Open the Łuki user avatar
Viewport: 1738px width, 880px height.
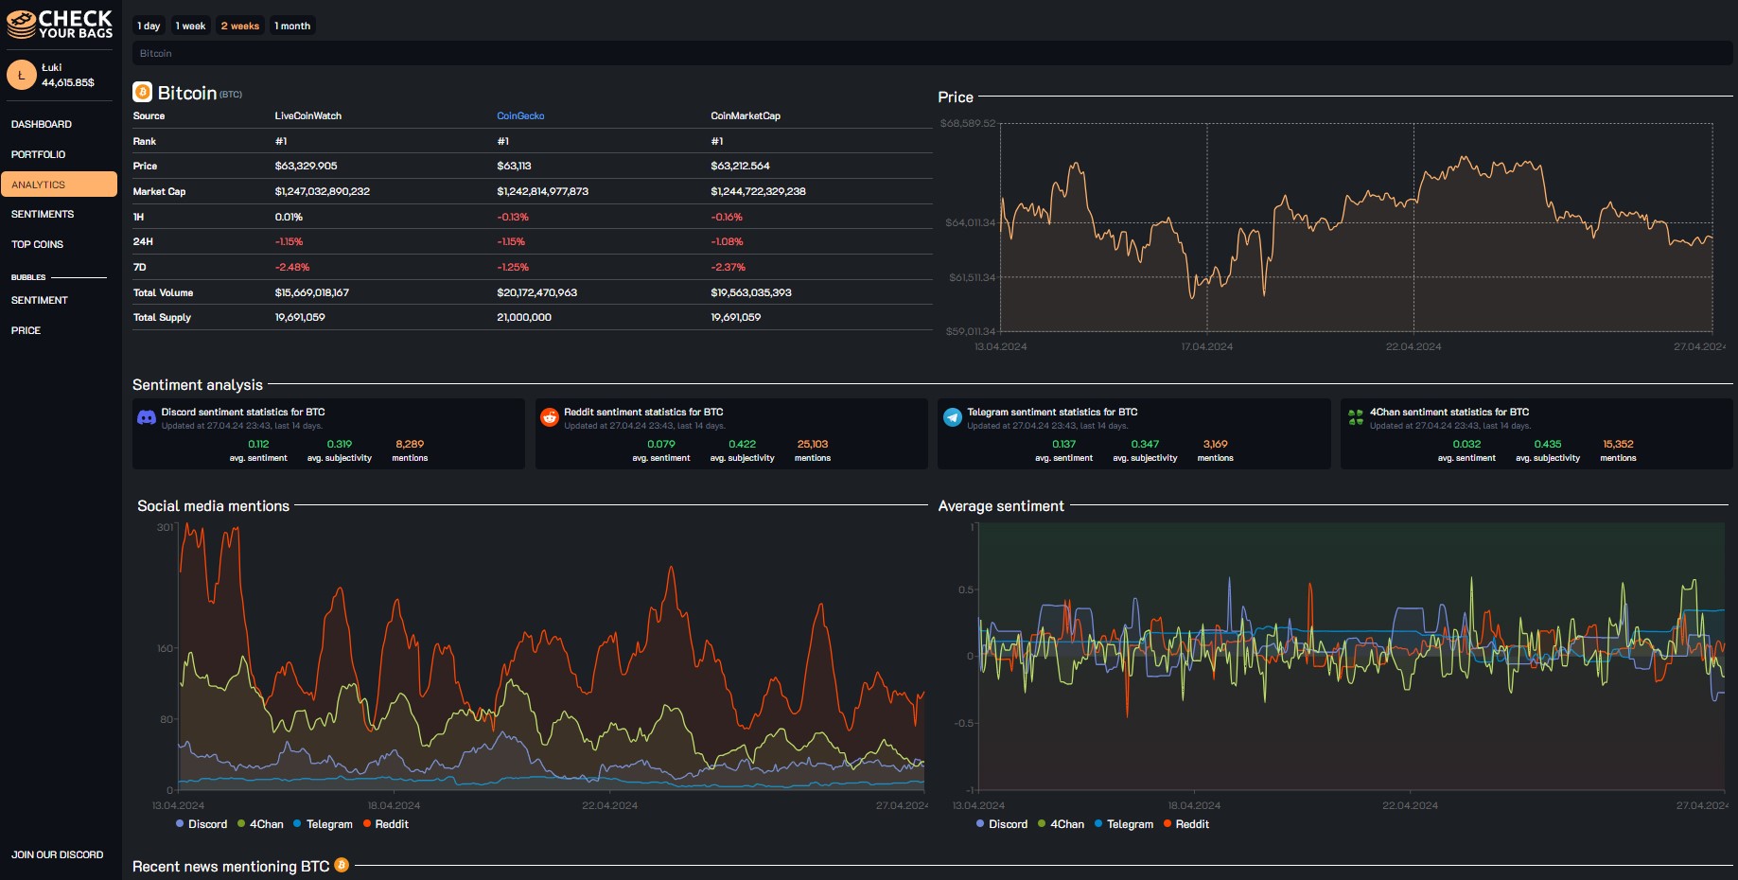(x=22, y=75)
